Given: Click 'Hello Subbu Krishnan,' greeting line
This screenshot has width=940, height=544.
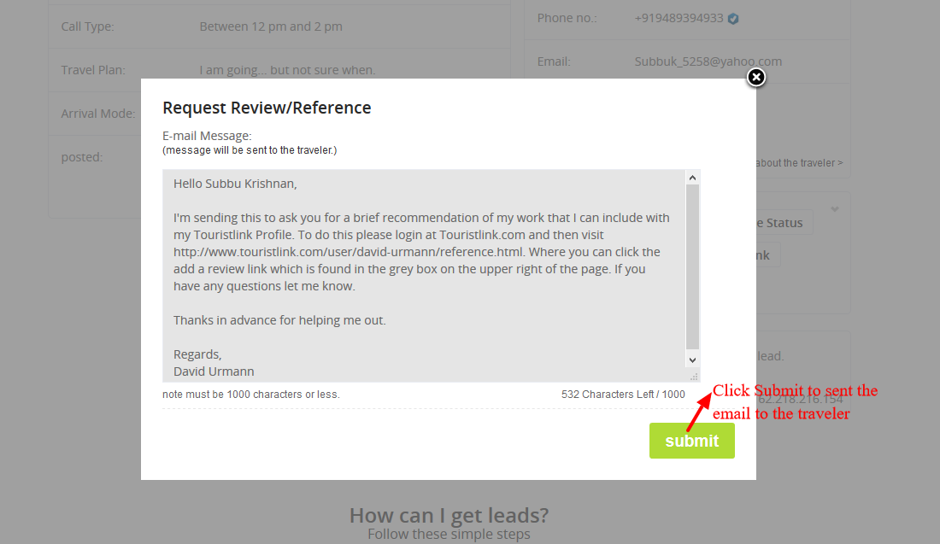Looking at the screenshot, I should (235, 184).
